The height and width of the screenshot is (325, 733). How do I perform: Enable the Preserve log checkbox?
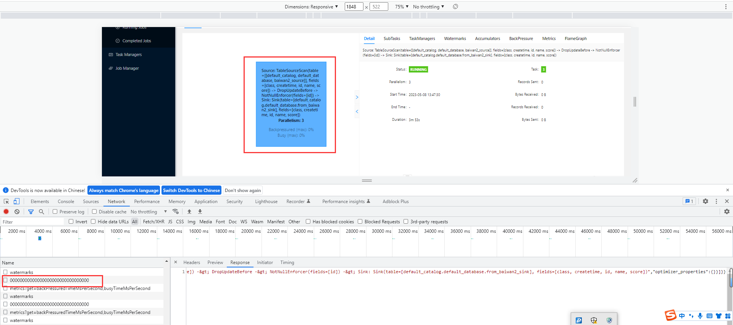pos(55,211)
